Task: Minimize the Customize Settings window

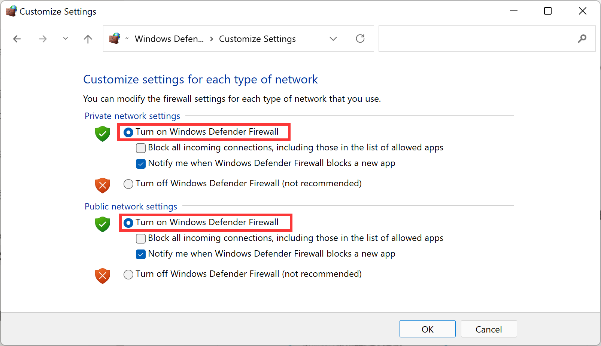Action: point(514,11)
